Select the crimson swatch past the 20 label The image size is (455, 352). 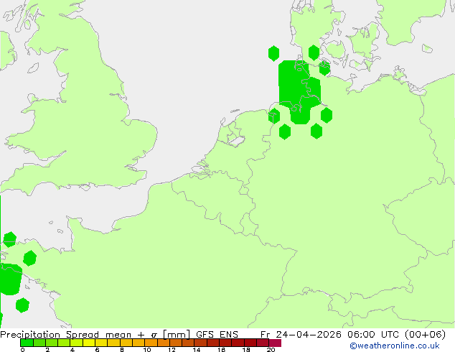point(275,343)
